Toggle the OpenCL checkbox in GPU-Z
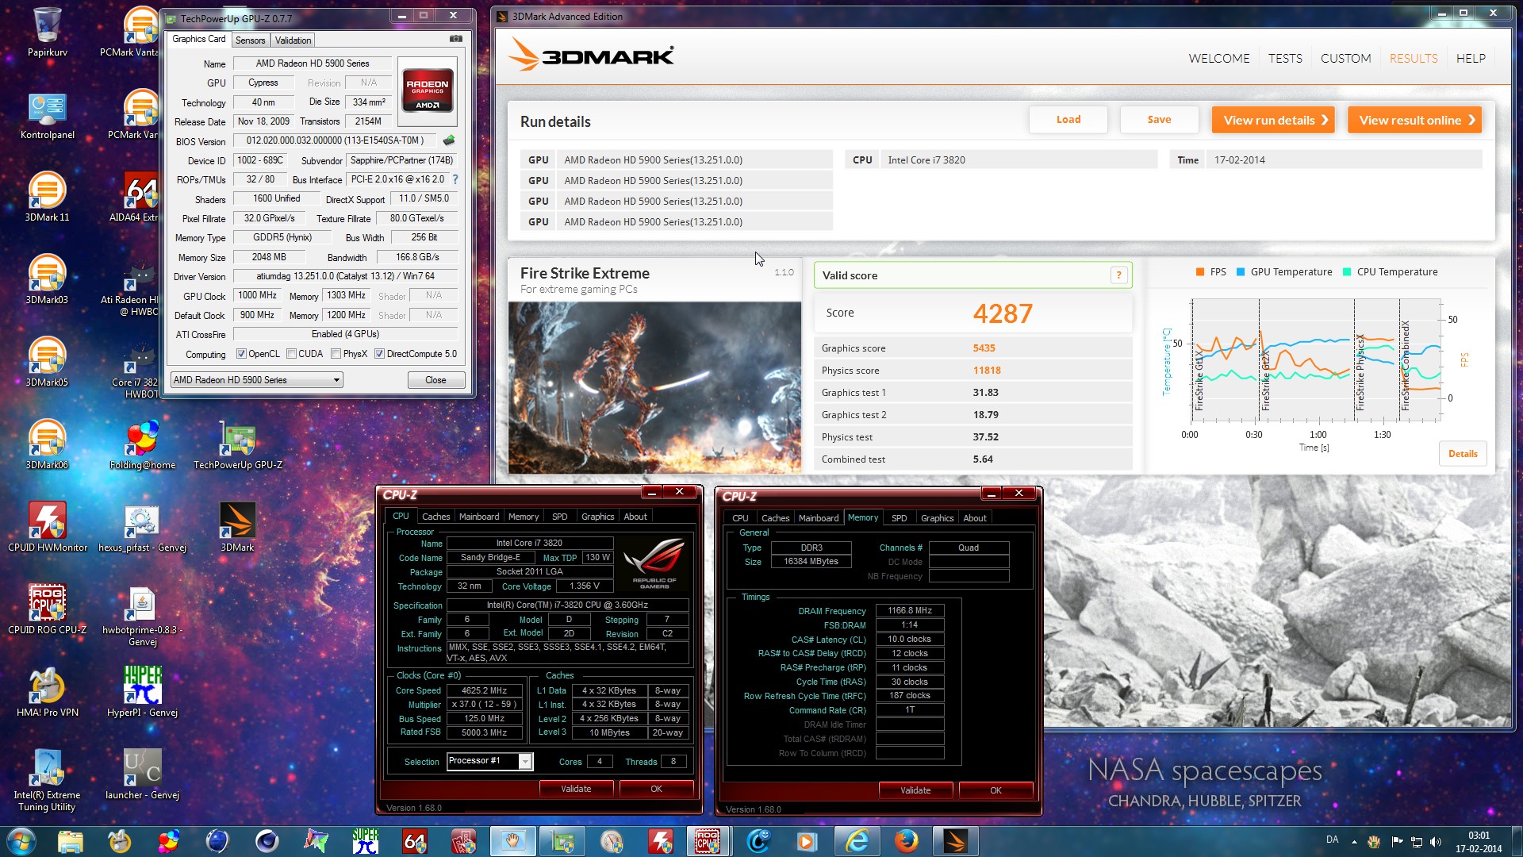1523x857 pixels. click(241, 354)
